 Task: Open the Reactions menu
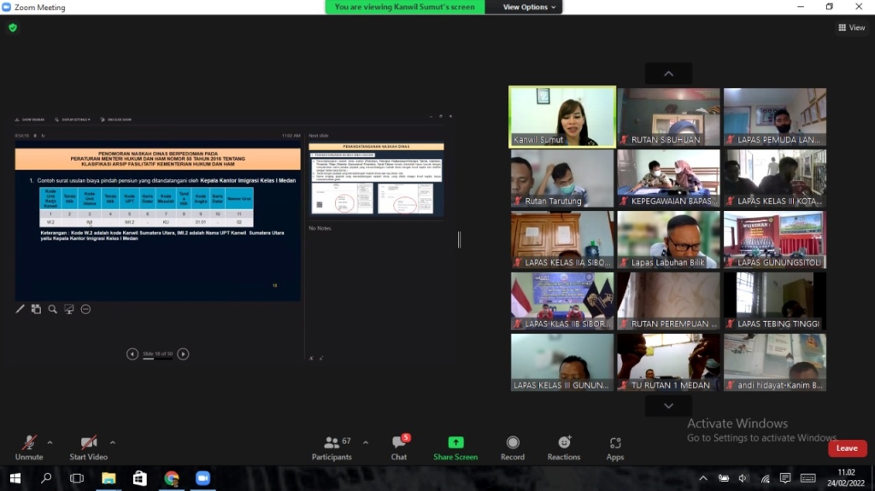click(x=564, y=447)
